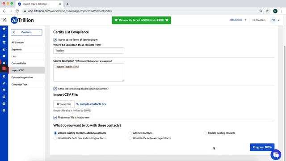The height and width of the screenshot is (161, 286).
Task: Open the megaphone campaigns icon in sidebar
Action: point(4,83)
